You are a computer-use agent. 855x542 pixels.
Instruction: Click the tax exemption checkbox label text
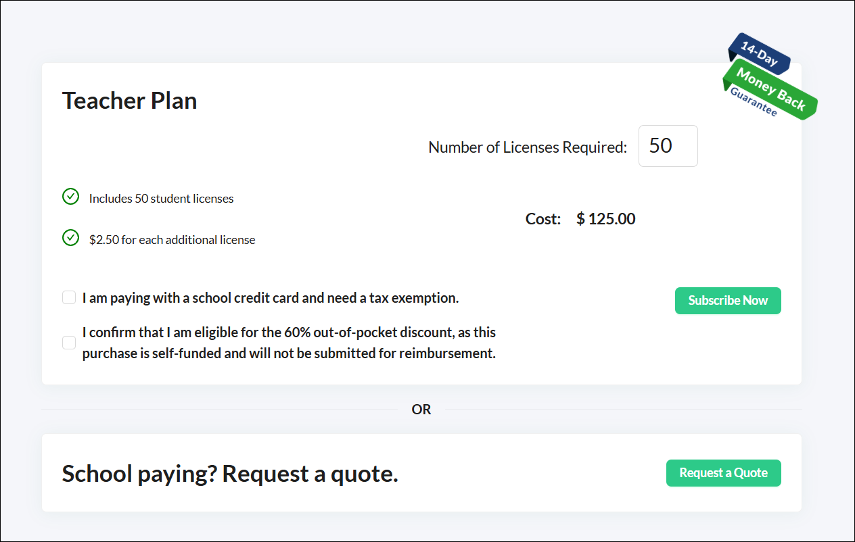(x=271, y=298)
